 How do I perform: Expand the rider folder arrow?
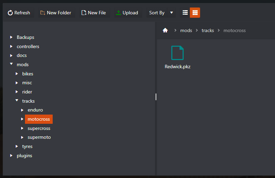(x=17, y=92)
